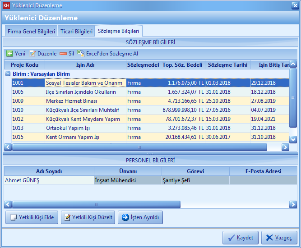
Task: Switch to Firma Genel Bilgileri tab
Action: pyautogui.click(x=31, y=32)
